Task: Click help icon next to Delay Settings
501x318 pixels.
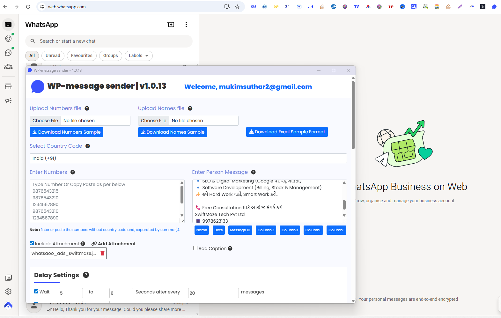Action: 86,275
